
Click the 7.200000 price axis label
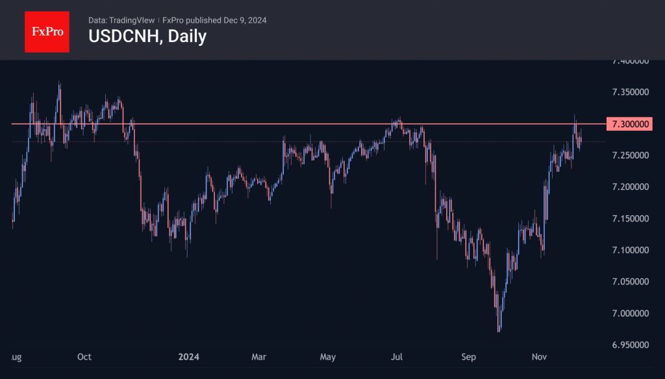pos(631,187)
